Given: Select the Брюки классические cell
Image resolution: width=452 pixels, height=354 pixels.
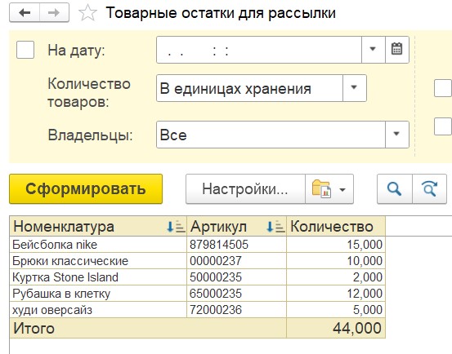Looking at the screenshot, I should 98,261.
